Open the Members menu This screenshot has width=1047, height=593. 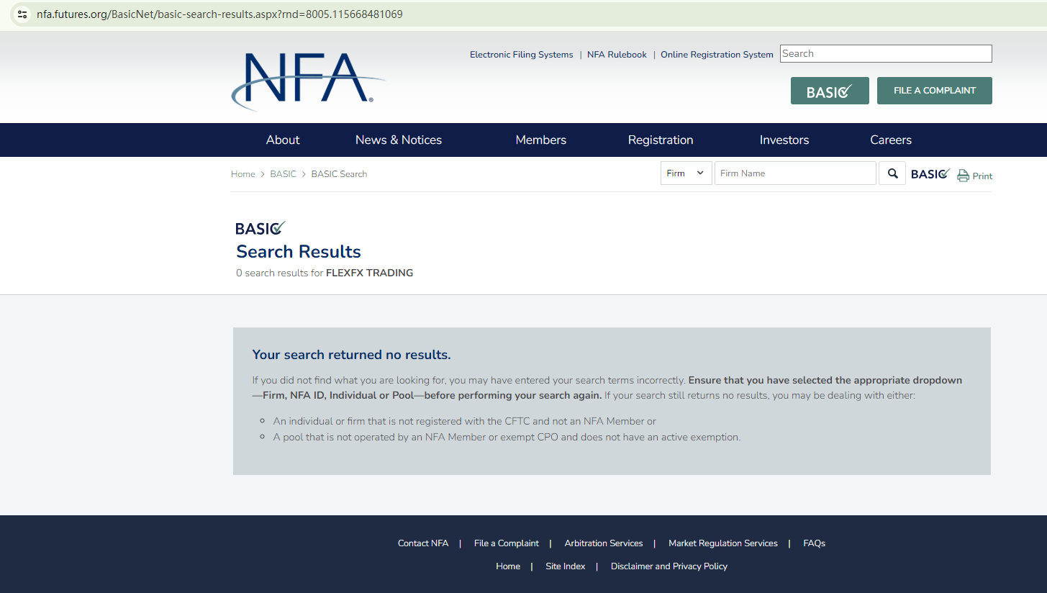540,140
